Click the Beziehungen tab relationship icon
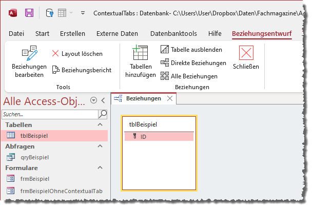This screenshot has height=210, width=313. (118, 98)
